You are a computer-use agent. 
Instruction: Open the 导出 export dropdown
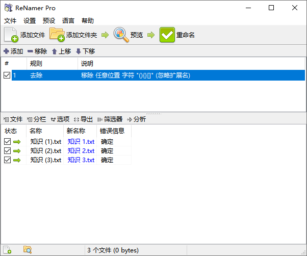[x=84, y=119]
